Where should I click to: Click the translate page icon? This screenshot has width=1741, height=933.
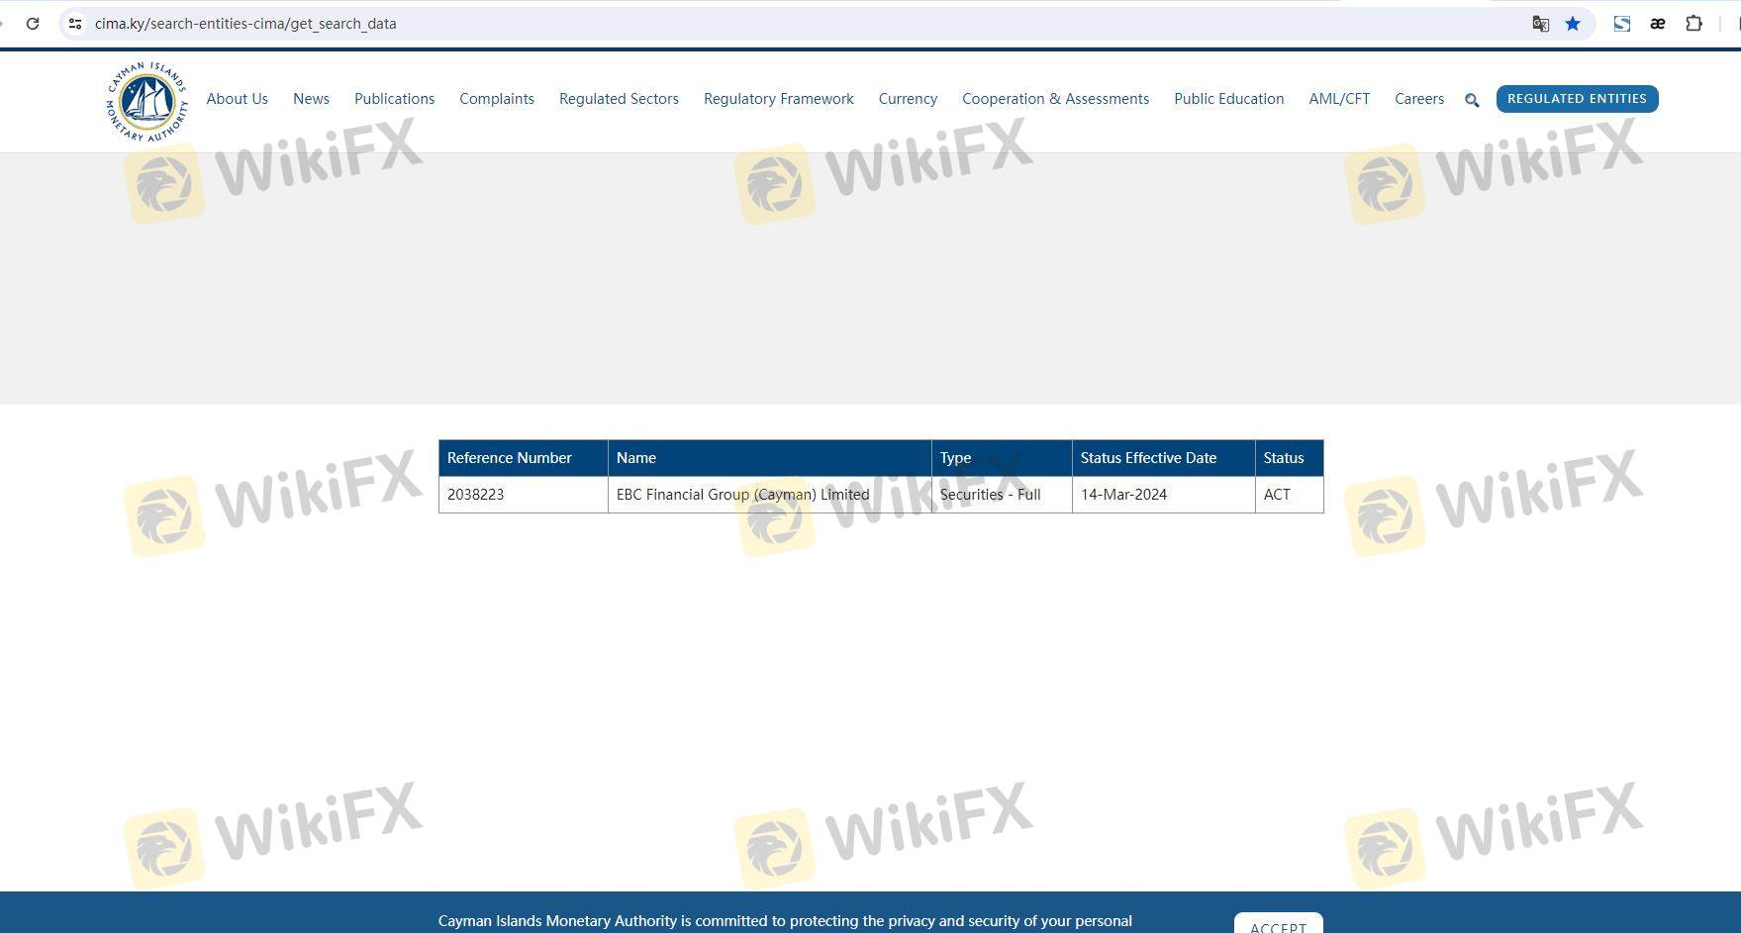coord(1540,24)
